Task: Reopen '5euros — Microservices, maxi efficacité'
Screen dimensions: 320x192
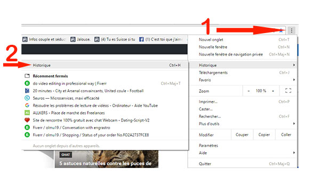Action: pos(105,98)
